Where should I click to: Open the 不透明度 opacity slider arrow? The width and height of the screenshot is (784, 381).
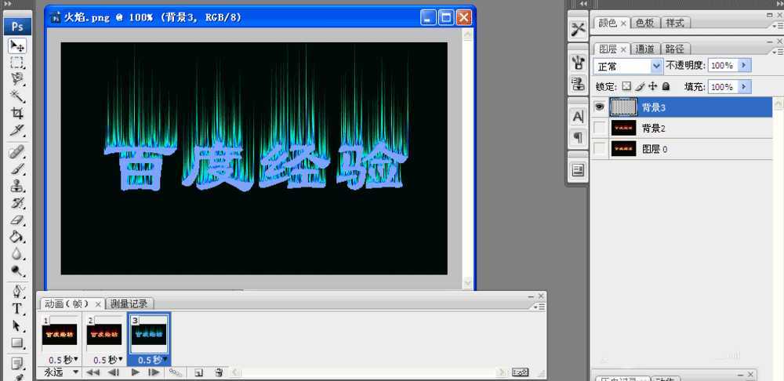[743, 66]
